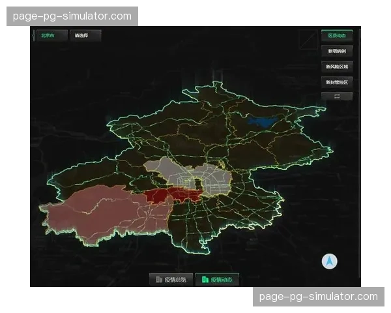
Task: Switch to the 疫情总览 view
Action: coord(171,280)
